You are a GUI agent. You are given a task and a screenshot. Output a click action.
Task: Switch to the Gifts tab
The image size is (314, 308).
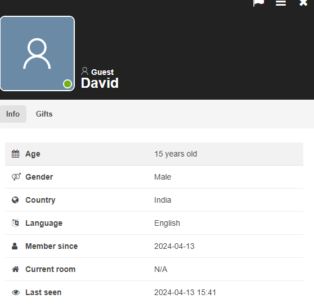(x=44, y=114)
